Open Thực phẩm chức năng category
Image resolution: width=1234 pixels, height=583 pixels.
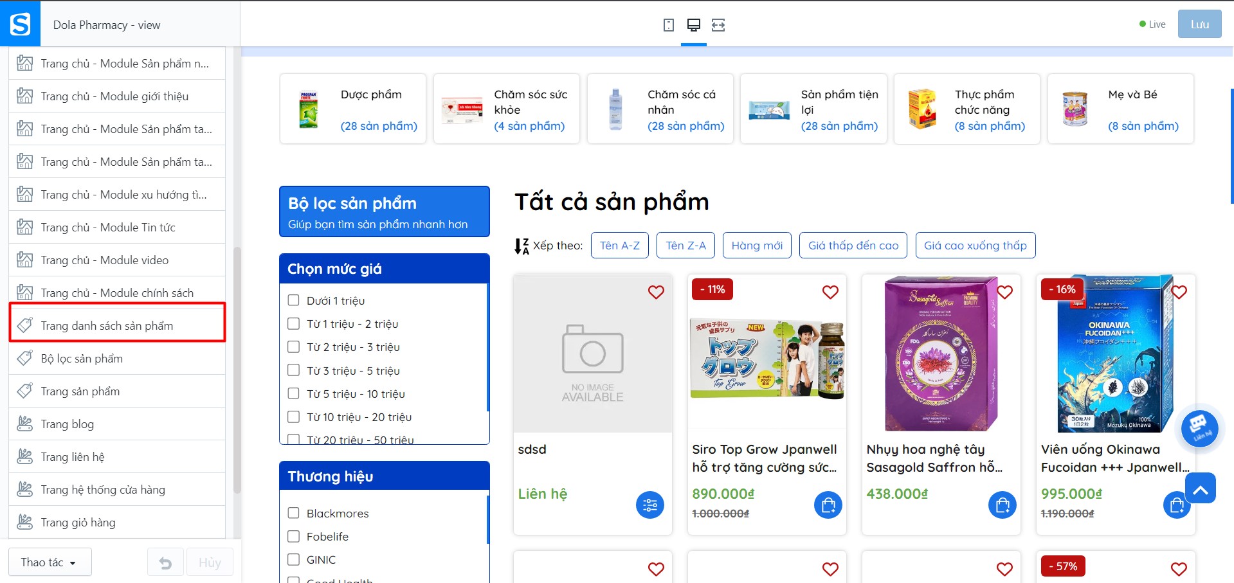click(967, 109)
